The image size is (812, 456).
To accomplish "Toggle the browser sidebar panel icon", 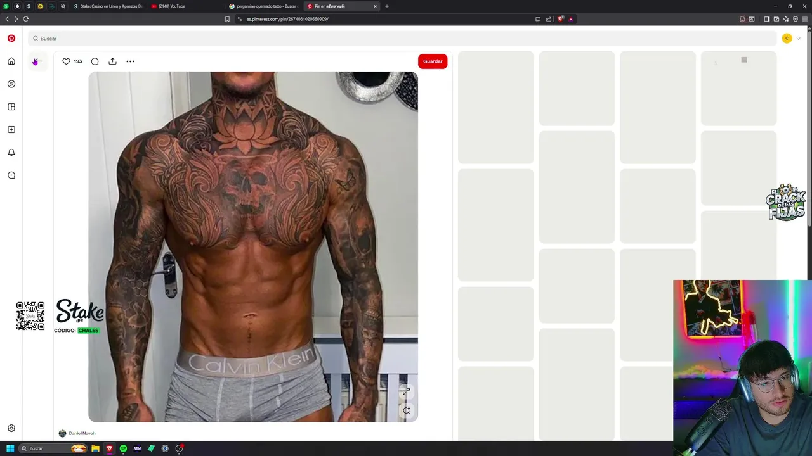I will point(766,19).
